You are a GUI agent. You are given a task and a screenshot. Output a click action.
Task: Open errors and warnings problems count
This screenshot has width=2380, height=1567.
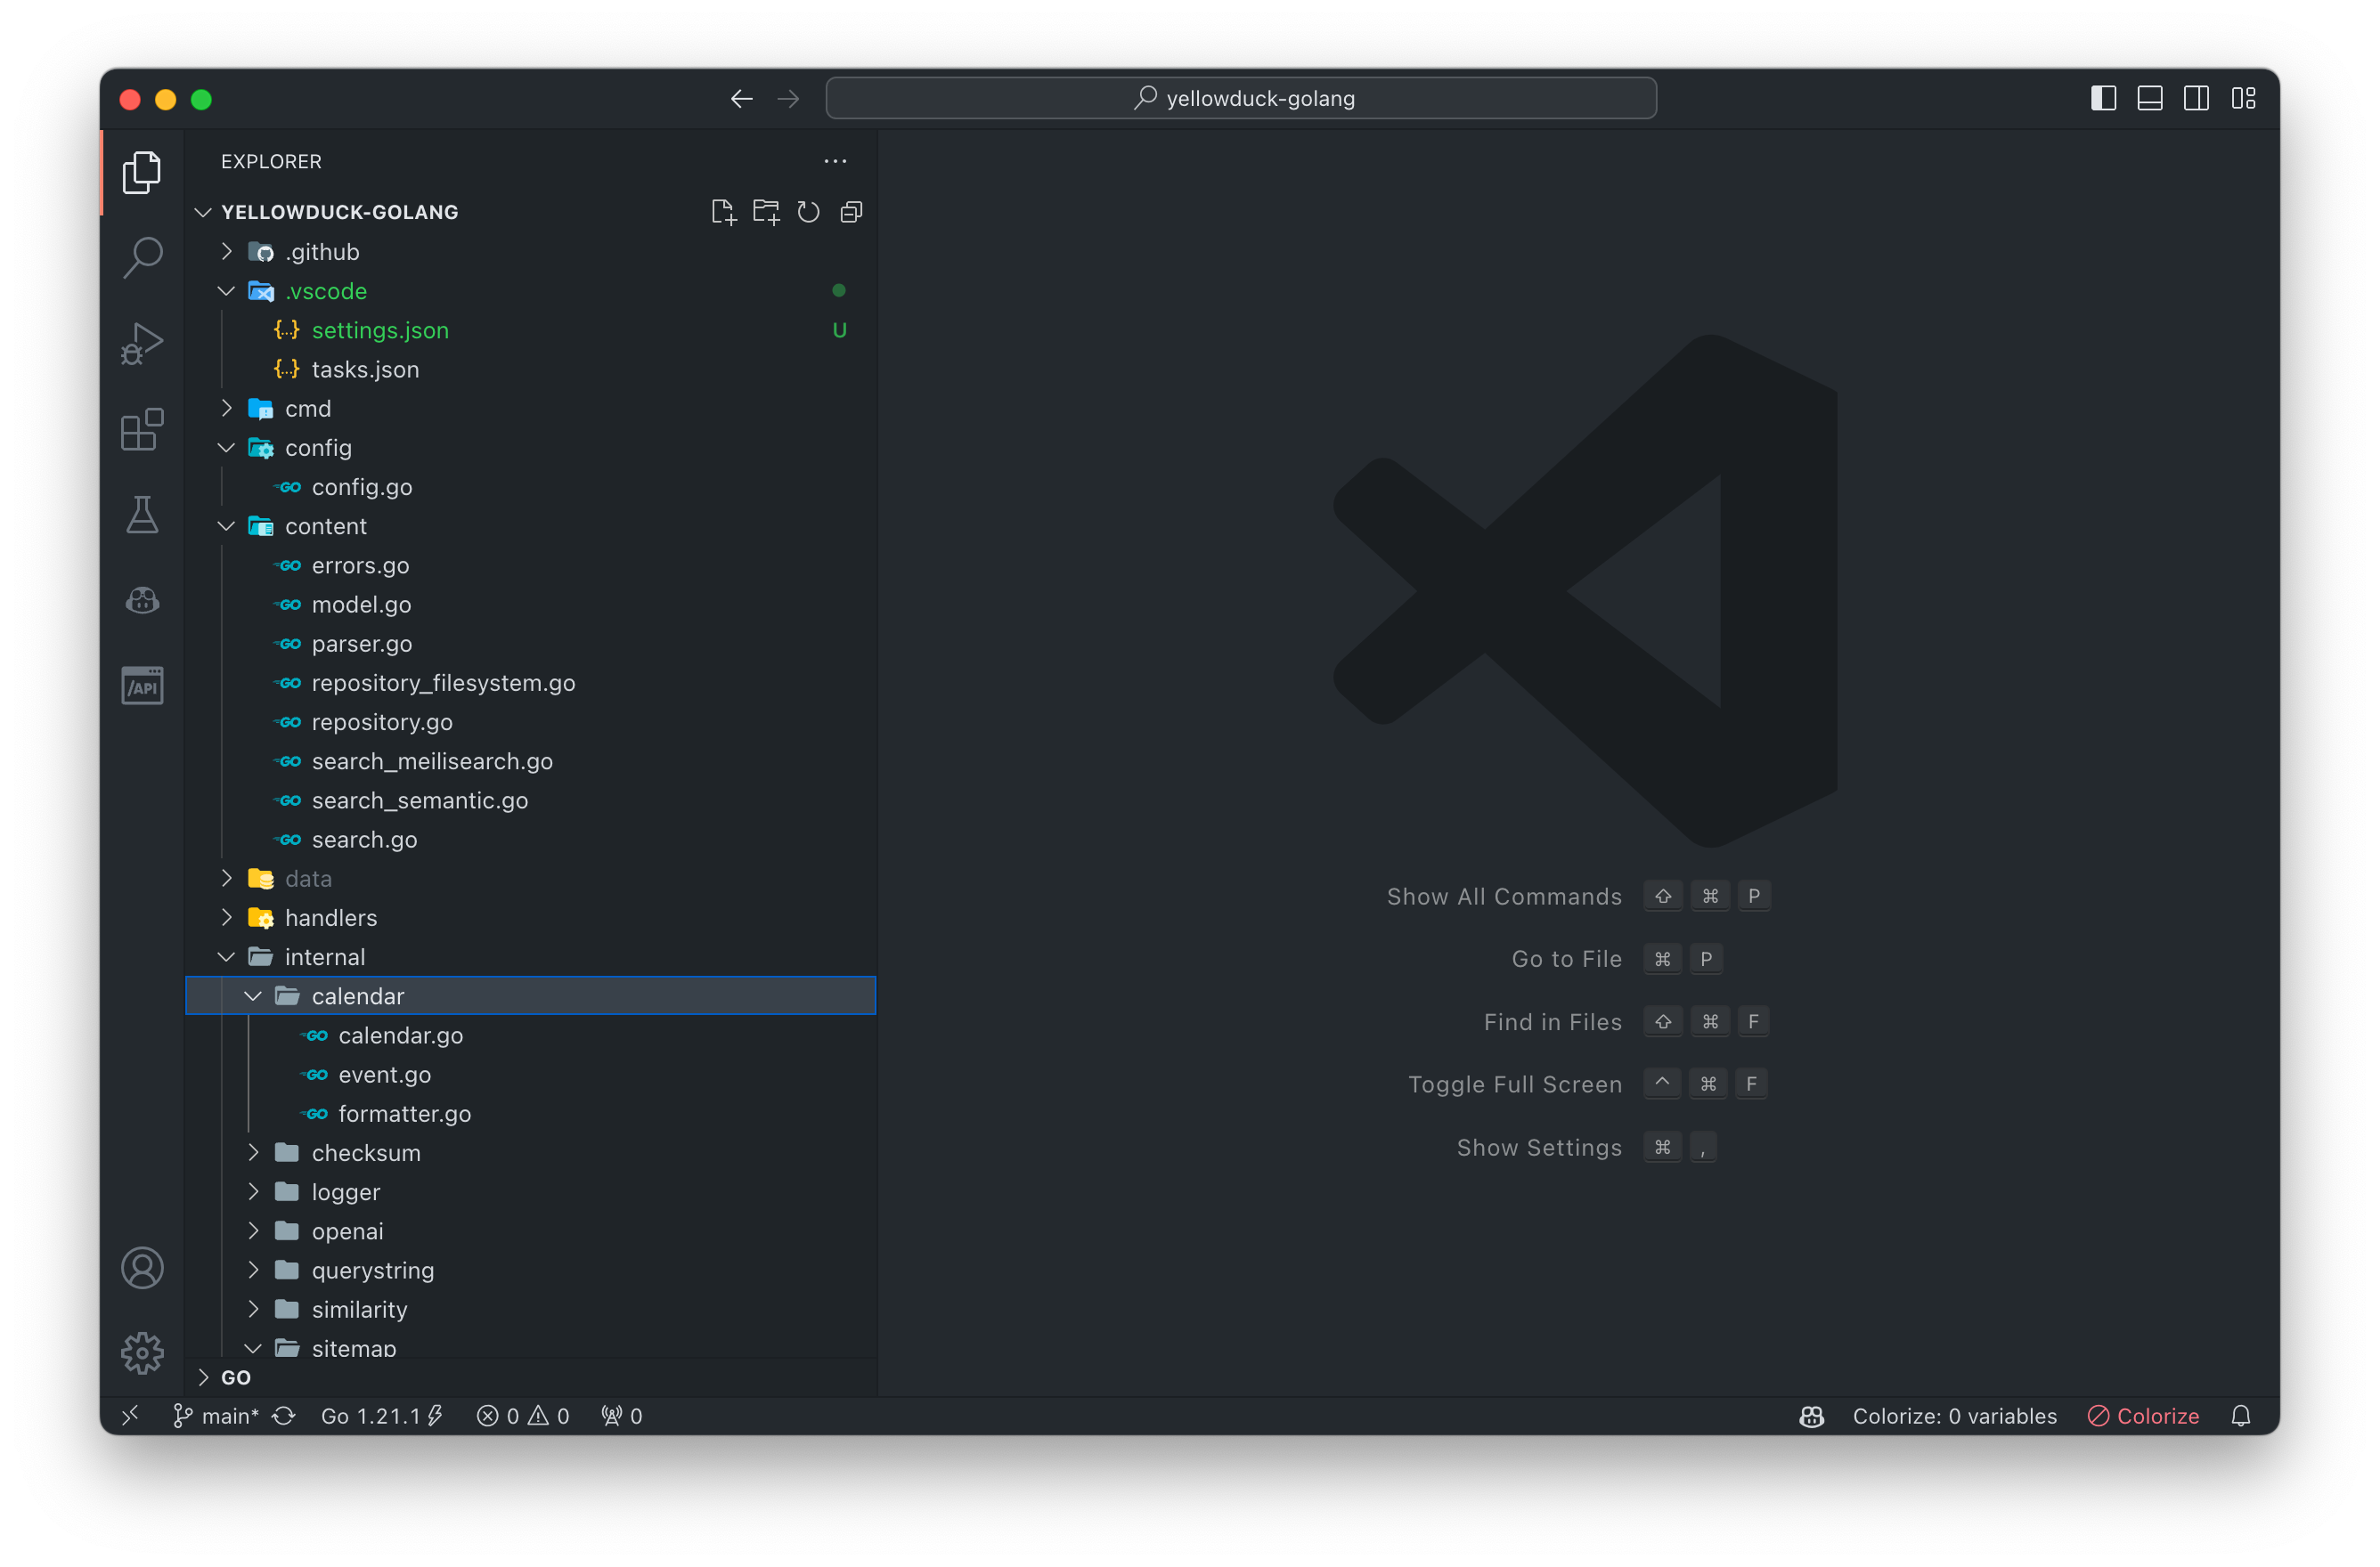pyautogui.click(x=523, y=1415)
